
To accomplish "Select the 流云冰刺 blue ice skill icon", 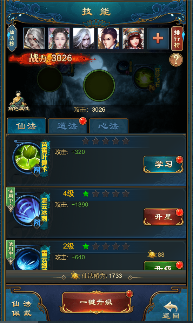I will click(x=27, y=210).
